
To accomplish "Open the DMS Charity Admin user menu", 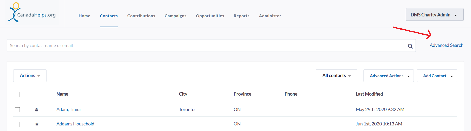I will [434, 15].
